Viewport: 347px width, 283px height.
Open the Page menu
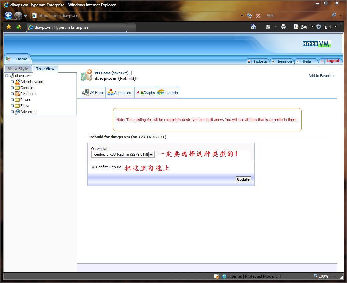(x=304, y=27)
